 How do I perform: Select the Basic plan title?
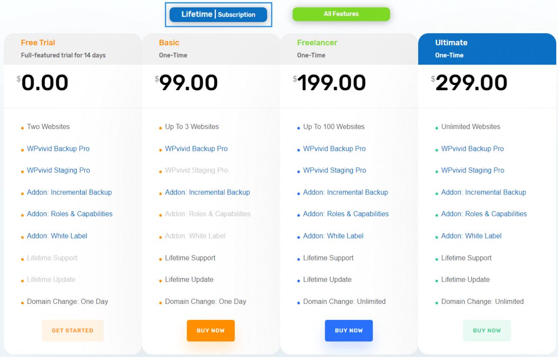click(169, 43)
